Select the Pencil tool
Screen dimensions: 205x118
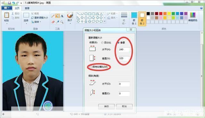[53, 16]
